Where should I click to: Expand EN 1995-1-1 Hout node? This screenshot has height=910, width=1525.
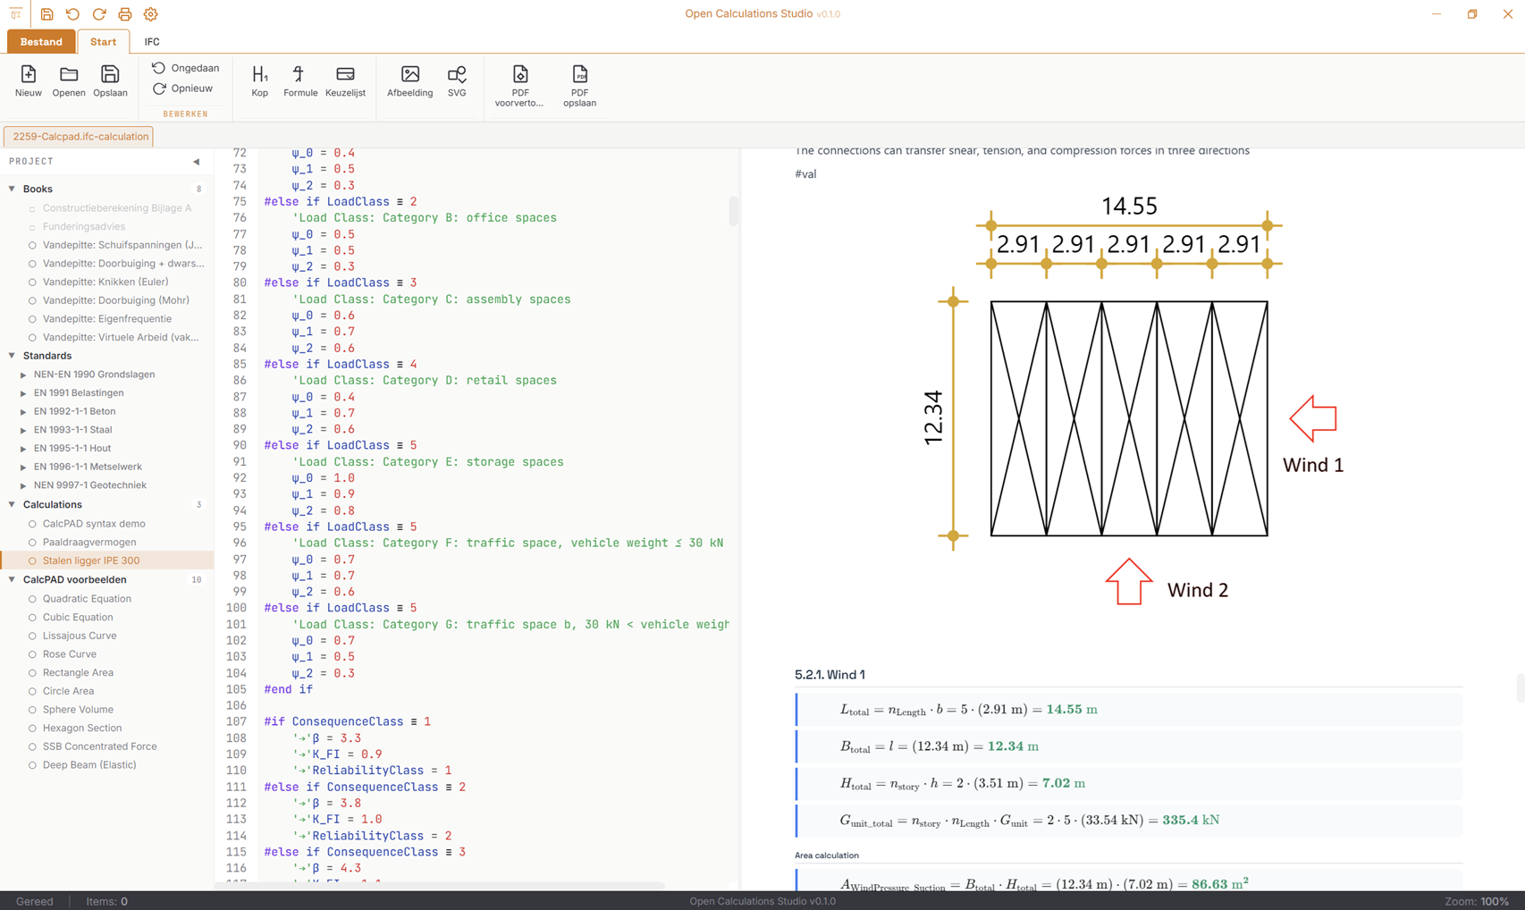click(x=23, y=449)
